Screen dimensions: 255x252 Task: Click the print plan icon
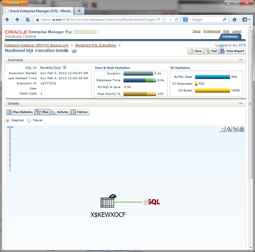coord(241,129)
